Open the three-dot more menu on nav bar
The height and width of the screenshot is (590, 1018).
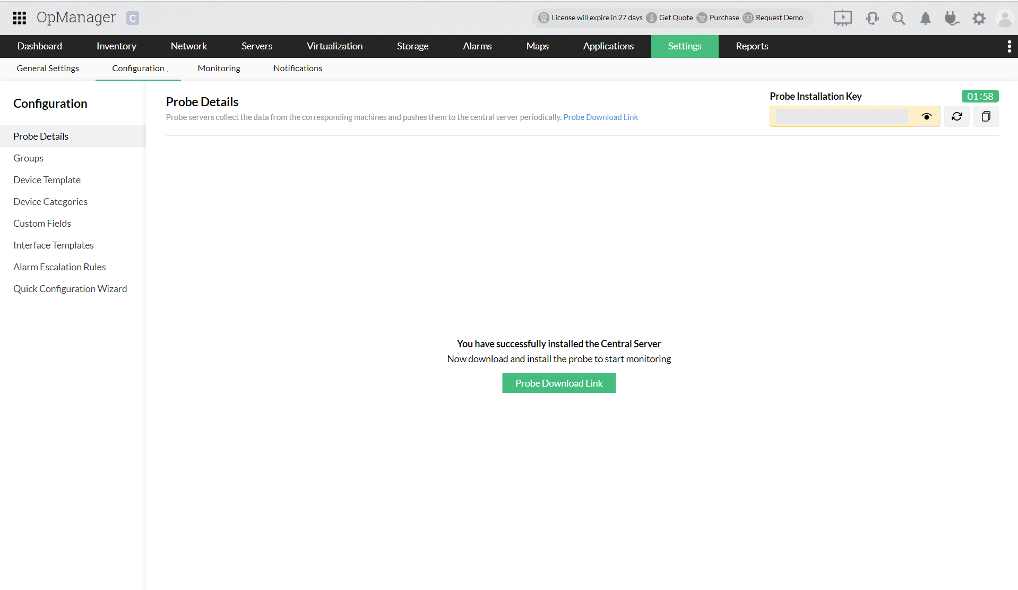point(1009,46)
